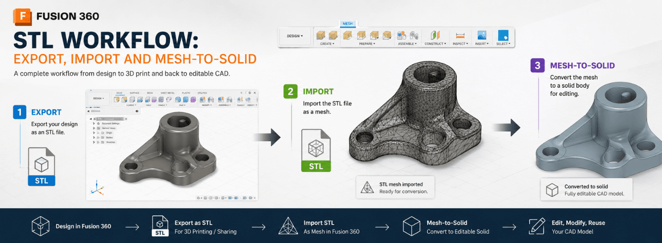Collapse the root component in the Browser
The height and width of the screenshot is (243, 662).
[x=91, y=119]
